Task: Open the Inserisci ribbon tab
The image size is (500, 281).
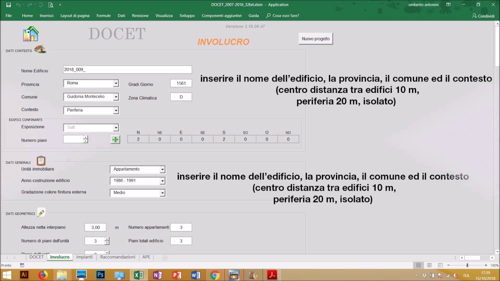Action: [46, 16]
